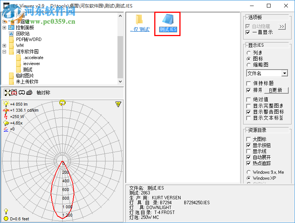Click the 家庭组 homegroup tree icon
This screenshot has width=295, height=223.
pos(11,21)
